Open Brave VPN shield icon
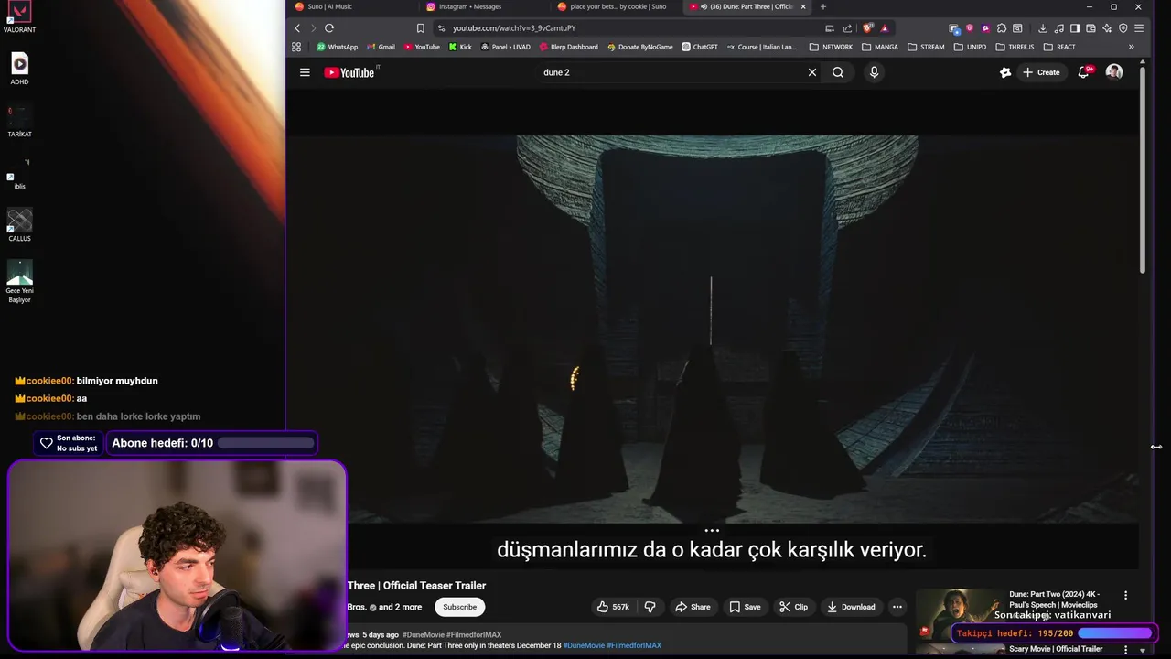The image size is (1171, 659). pyautogui.click(x=1123, y=28)
